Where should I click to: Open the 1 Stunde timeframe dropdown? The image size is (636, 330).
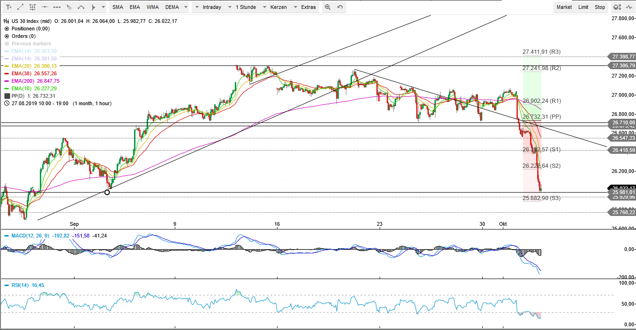click(246, 7)
